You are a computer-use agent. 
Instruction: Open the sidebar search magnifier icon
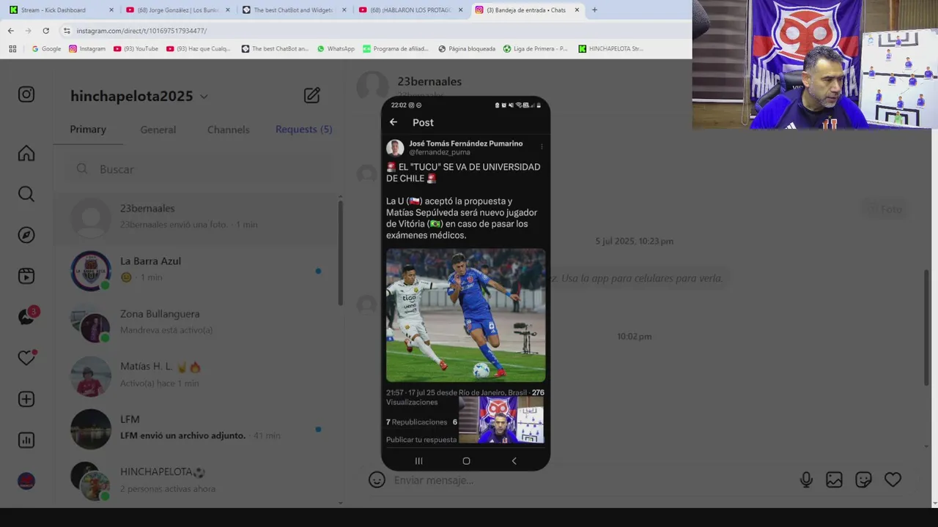pyautogui.click(x=26, y=194)
